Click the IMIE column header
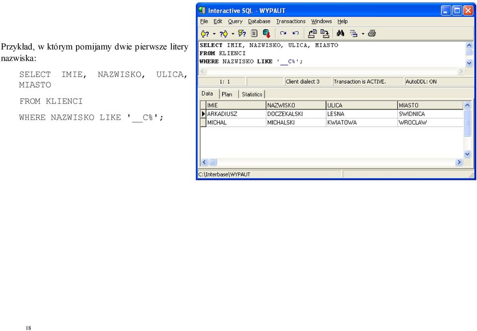Screen dimensions: 477x331 (x=236, y=105)
